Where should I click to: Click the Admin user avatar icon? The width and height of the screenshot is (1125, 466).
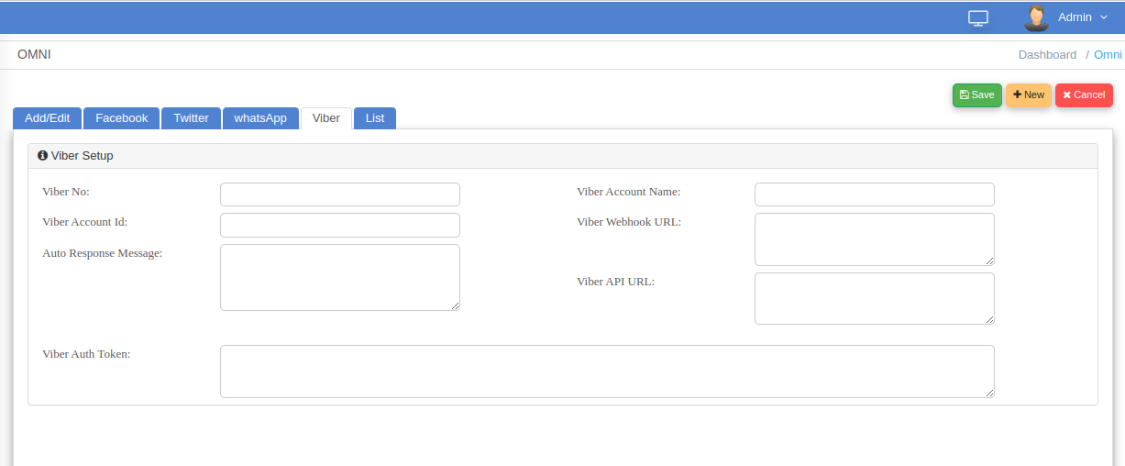coord(1036,17)
